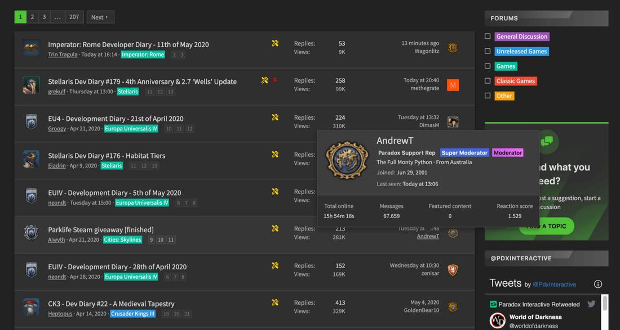The image size is (620, 330).
Task: Open page 2 of thread list
Action: point(33,17)
